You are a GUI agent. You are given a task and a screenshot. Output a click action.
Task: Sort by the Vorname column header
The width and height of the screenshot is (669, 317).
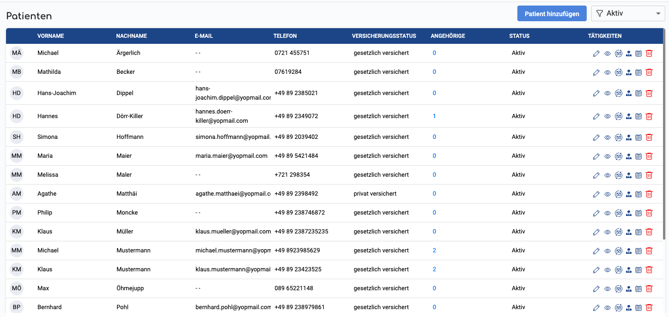(x=51, y=36)
